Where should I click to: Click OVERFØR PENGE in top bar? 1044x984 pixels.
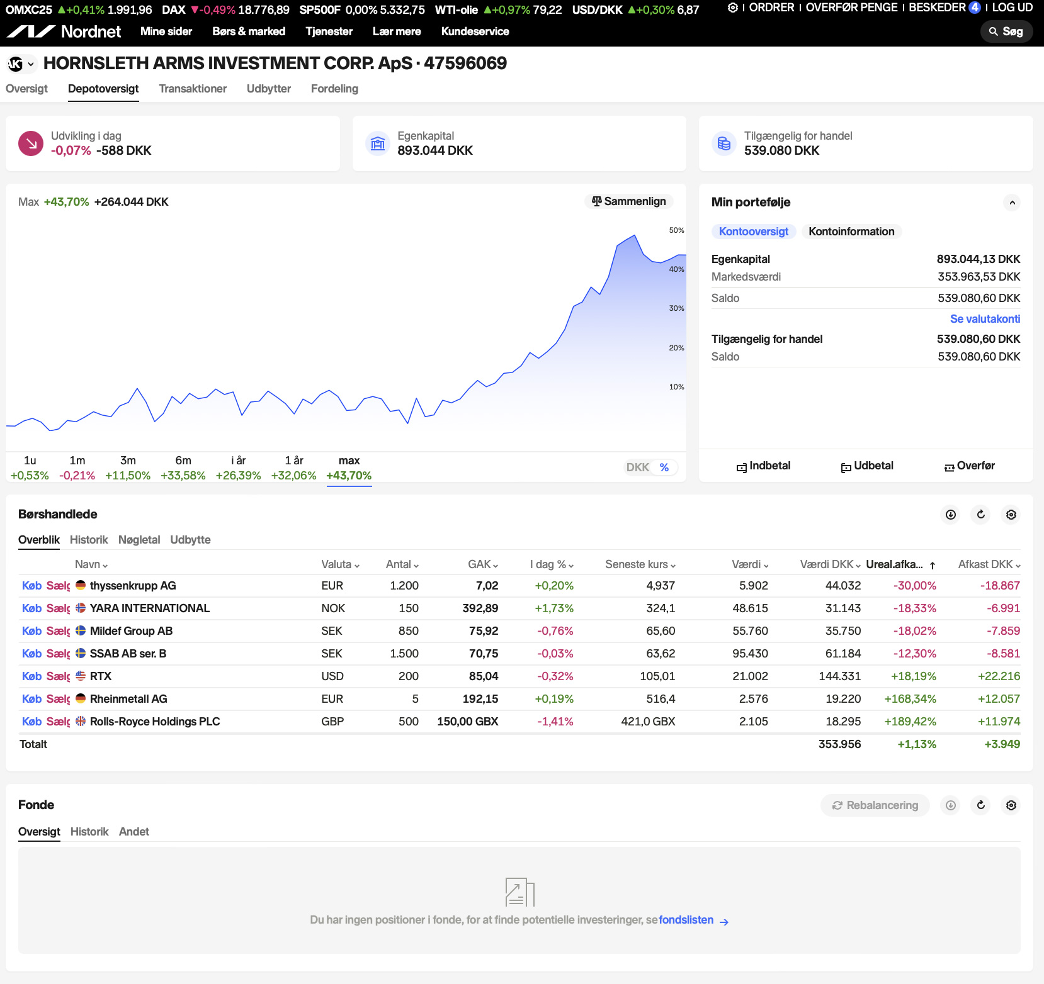tap(851, 8)
